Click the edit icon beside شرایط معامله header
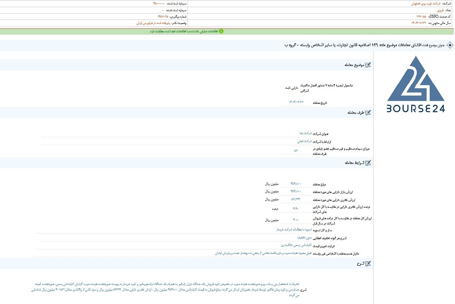Image resolution: width=455 pixels, height=304 pixels. (x=368, y=163)
